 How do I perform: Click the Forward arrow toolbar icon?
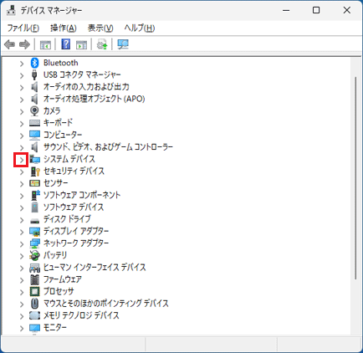[24, 44]
